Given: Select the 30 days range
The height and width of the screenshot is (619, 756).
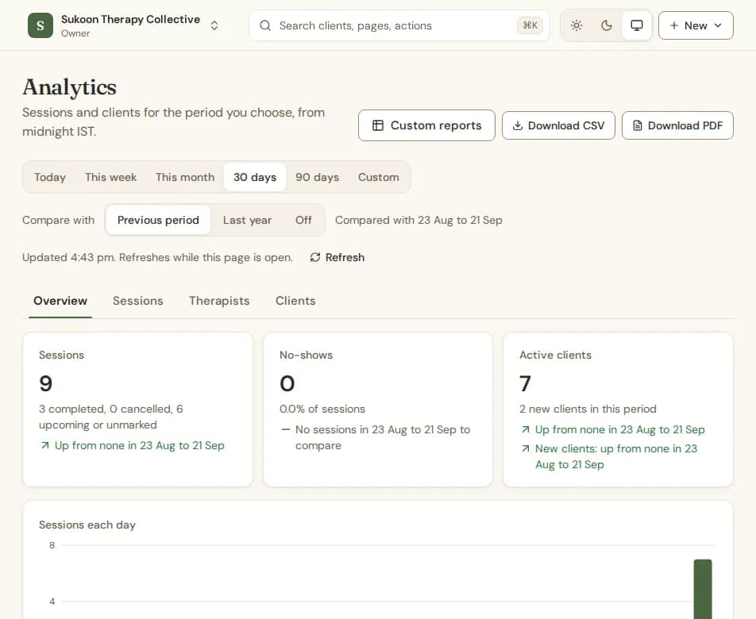Looking at the screenshot, I should (255, 177).
